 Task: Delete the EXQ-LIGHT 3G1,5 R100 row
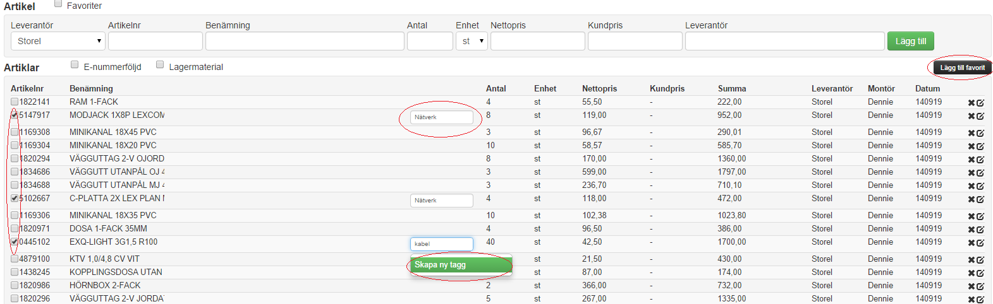click(972, 243)
